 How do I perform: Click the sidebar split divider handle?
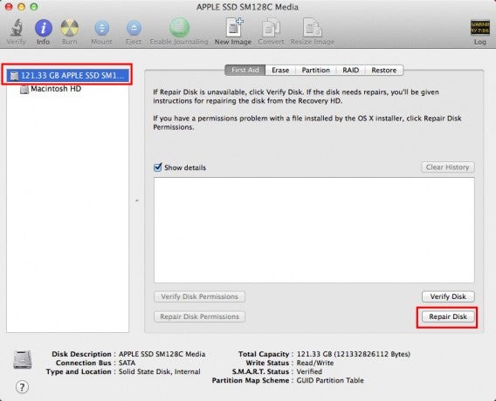point(136,200)
